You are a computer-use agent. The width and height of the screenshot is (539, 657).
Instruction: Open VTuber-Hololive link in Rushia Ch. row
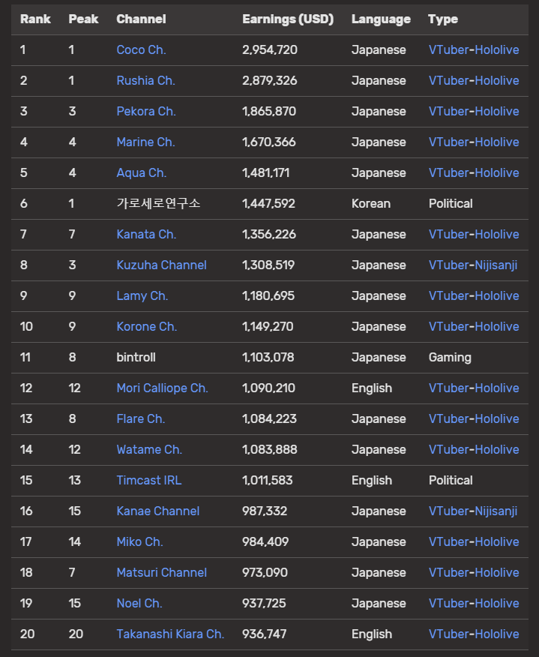[474, 80]
